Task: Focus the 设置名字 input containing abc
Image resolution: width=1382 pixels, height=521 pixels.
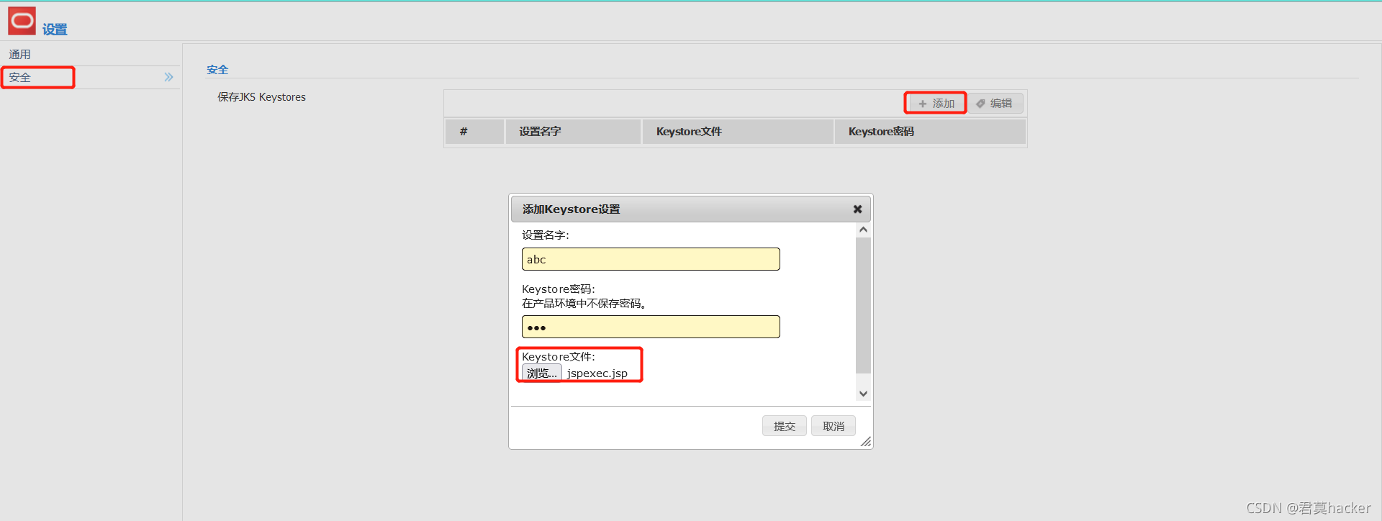Action: pos(651,259)
